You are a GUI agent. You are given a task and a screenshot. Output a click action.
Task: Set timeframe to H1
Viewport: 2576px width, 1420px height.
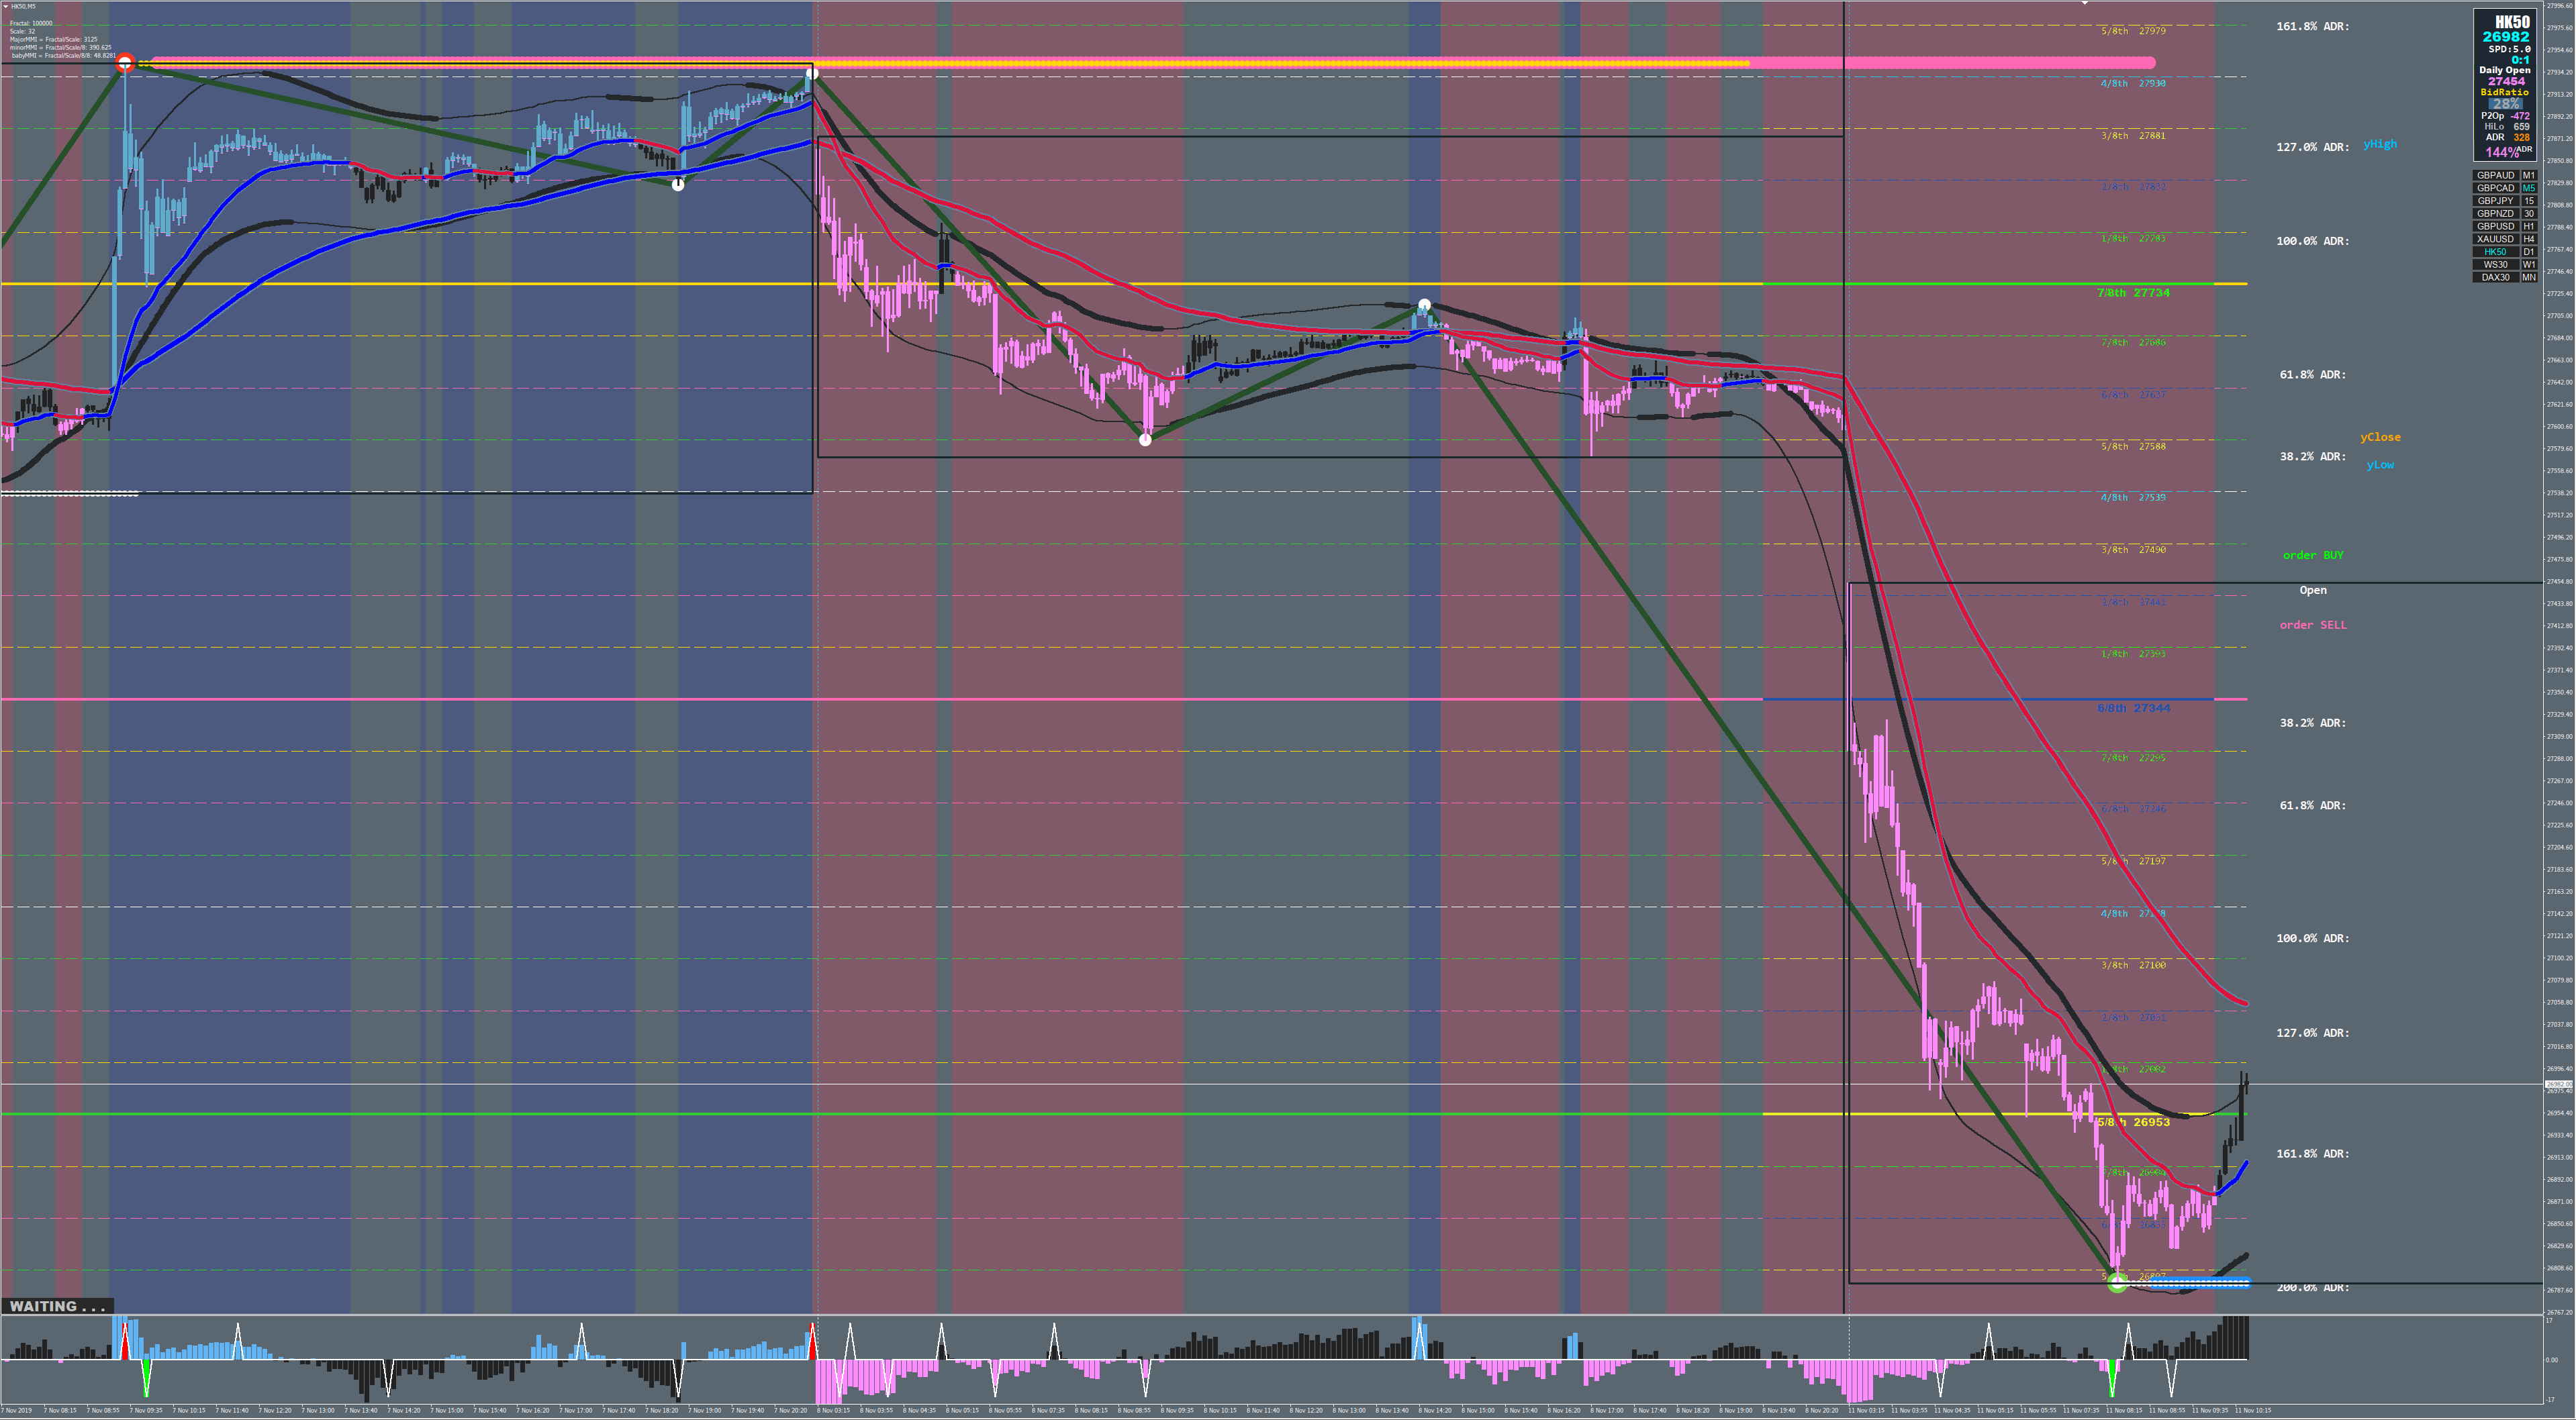click(2528, 227)
